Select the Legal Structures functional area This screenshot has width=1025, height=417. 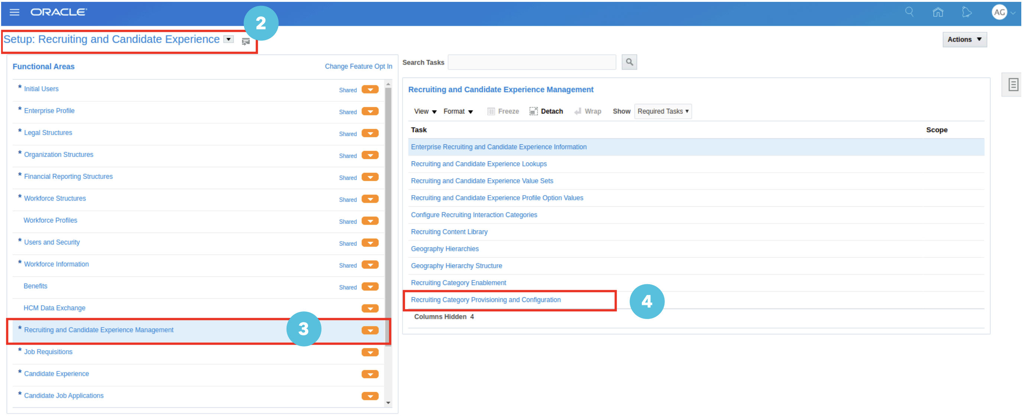48,133
